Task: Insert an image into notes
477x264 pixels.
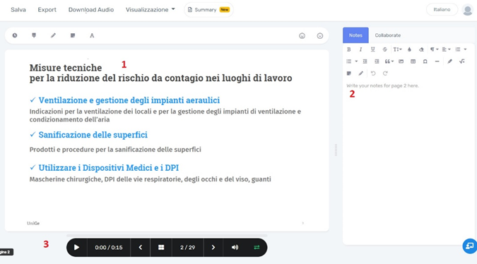Action: click(401, 61)
